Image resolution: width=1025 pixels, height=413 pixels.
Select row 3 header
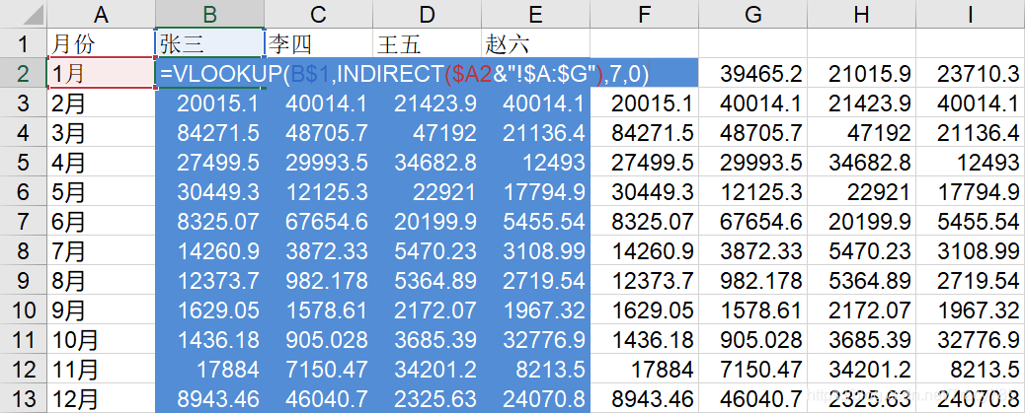coord(24,103)
